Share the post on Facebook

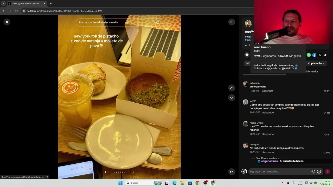click(x=314, y=55)
